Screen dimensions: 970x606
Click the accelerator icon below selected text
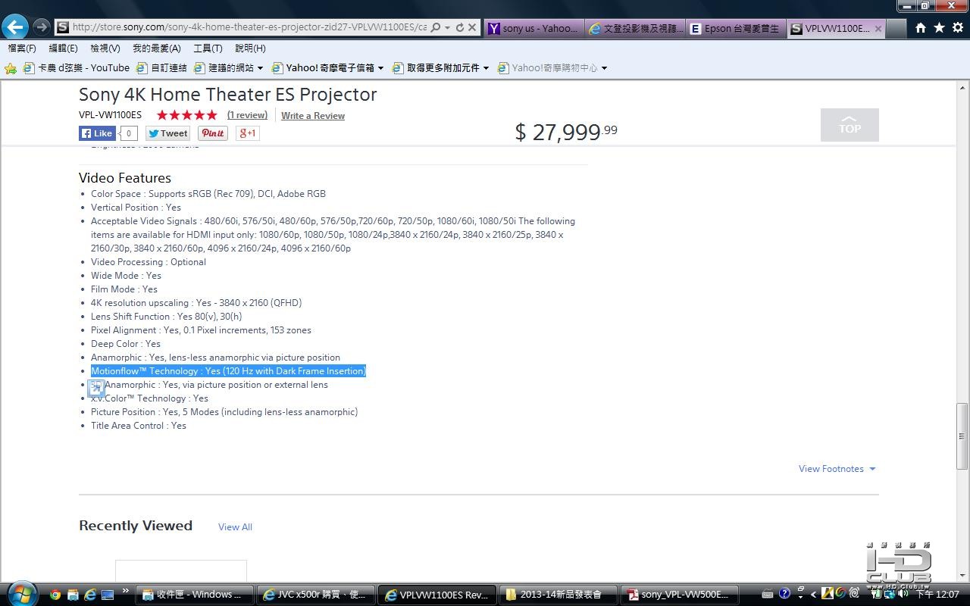[x=95, y=388]
